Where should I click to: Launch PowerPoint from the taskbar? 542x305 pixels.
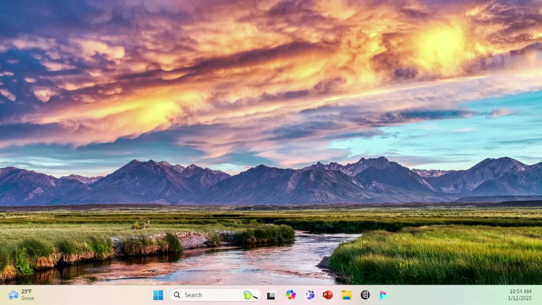pyautogui.click(x=328, y=295)
